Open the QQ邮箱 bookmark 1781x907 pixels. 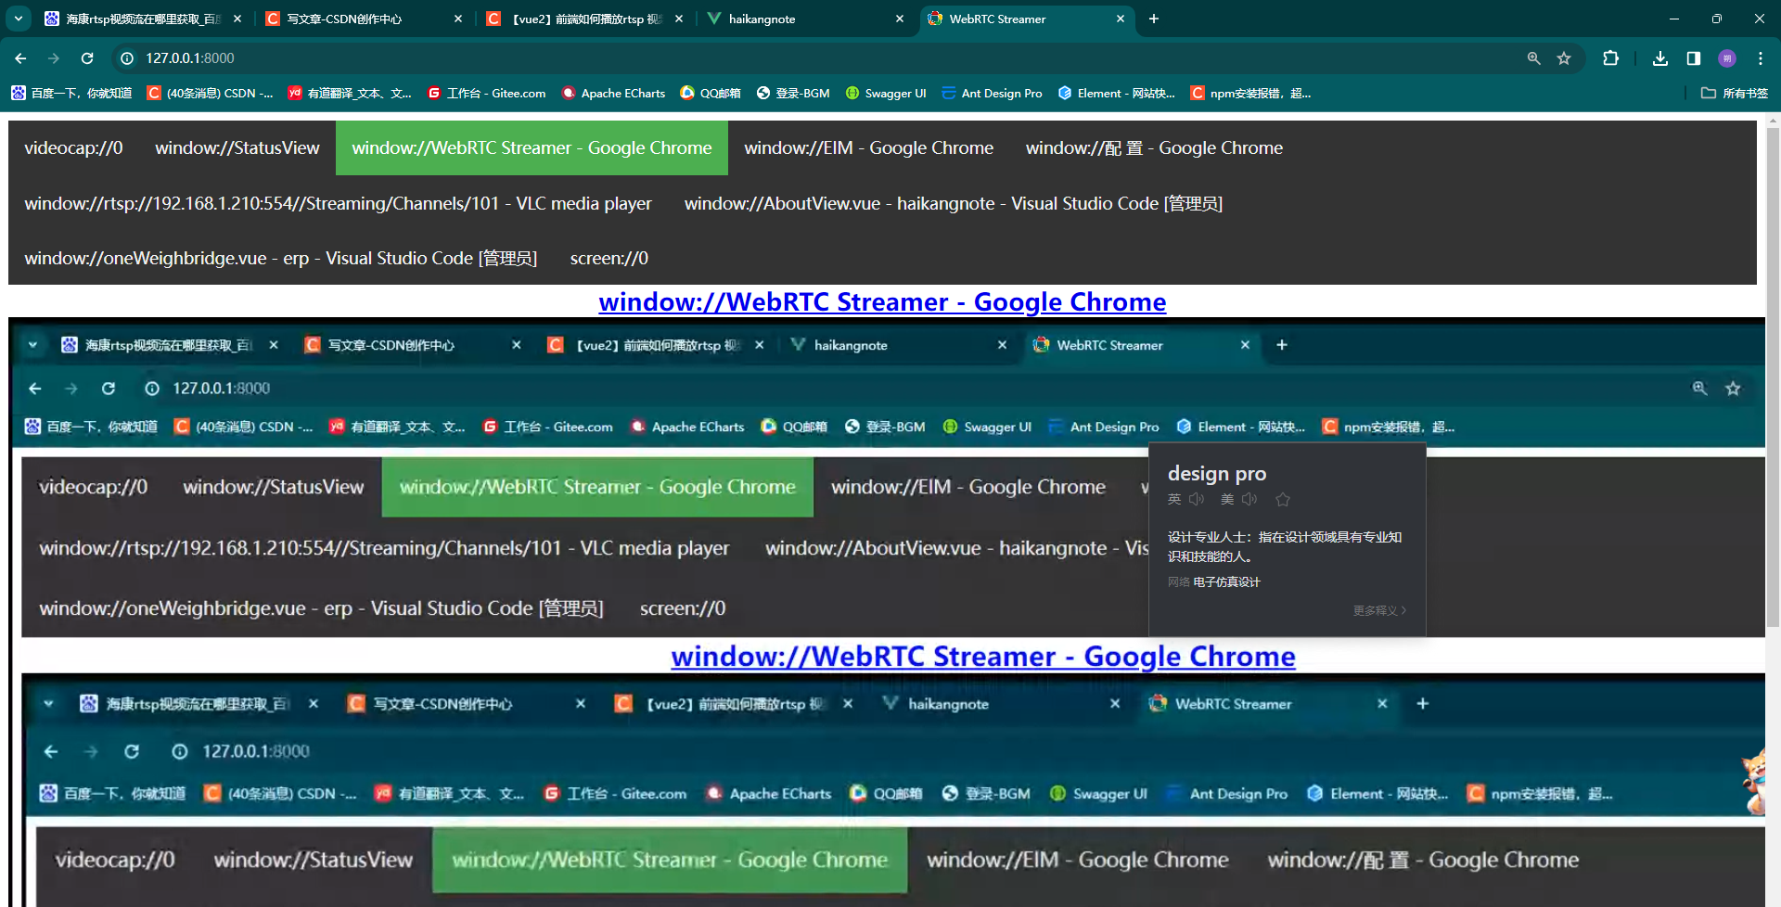coord(711,93)
